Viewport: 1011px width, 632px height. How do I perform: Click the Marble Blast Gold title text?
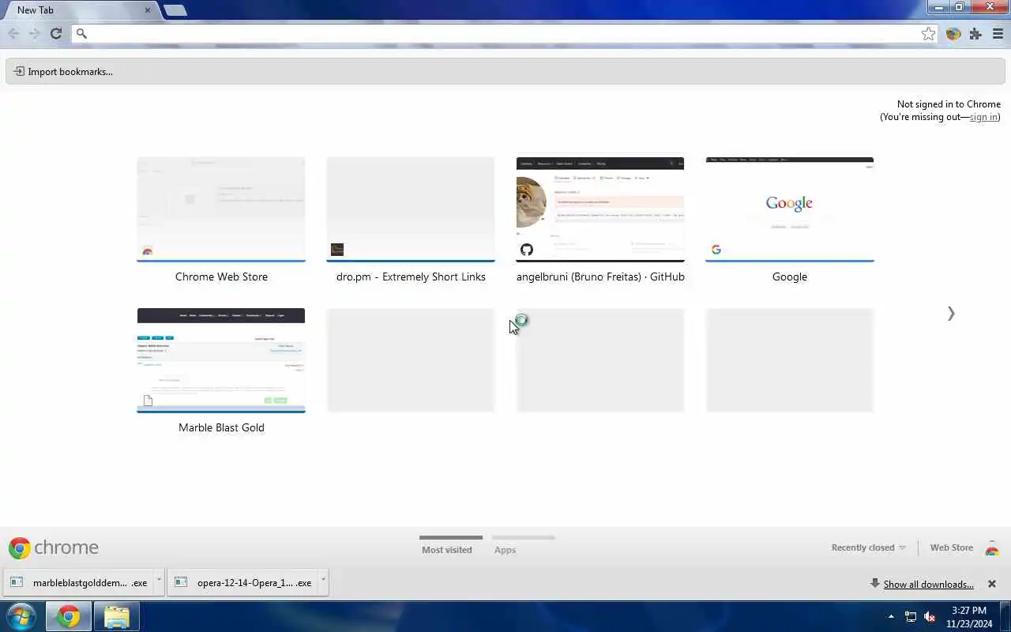pyautogui.click(x=221, y=427)
